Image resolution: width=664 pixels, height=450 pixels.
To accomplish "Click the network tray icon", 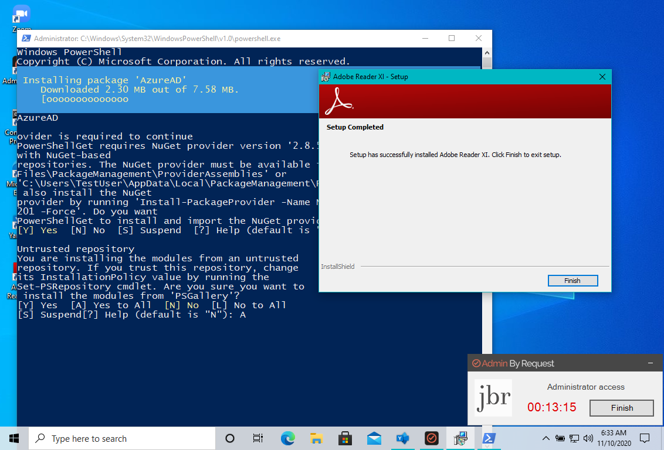I will click(574, 438).
